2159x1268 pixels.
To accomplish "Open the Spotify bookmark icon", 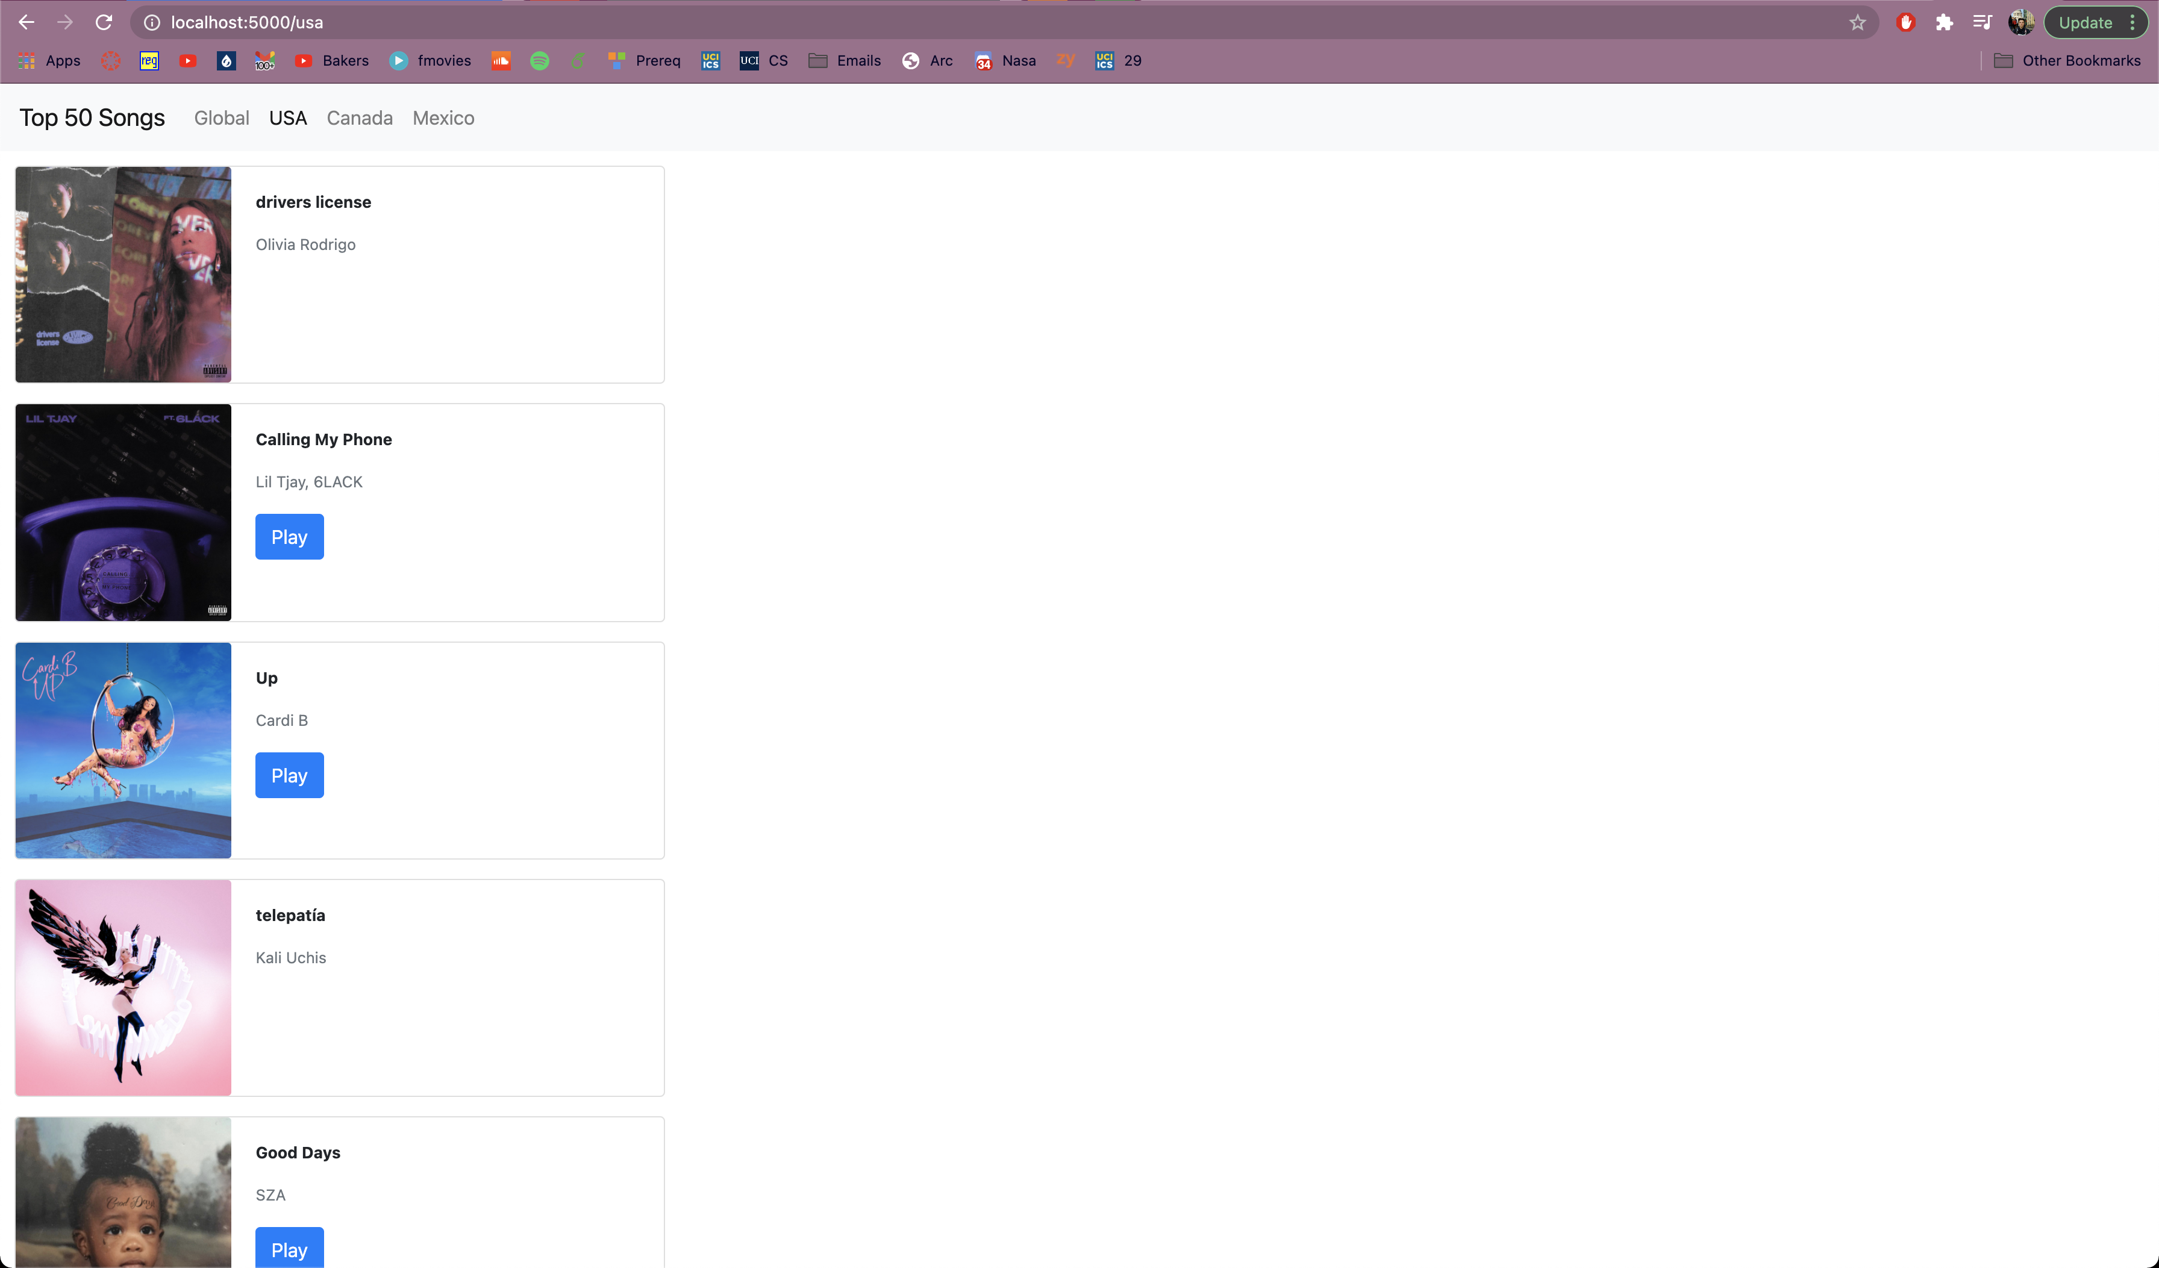I will tap(540, 61).
